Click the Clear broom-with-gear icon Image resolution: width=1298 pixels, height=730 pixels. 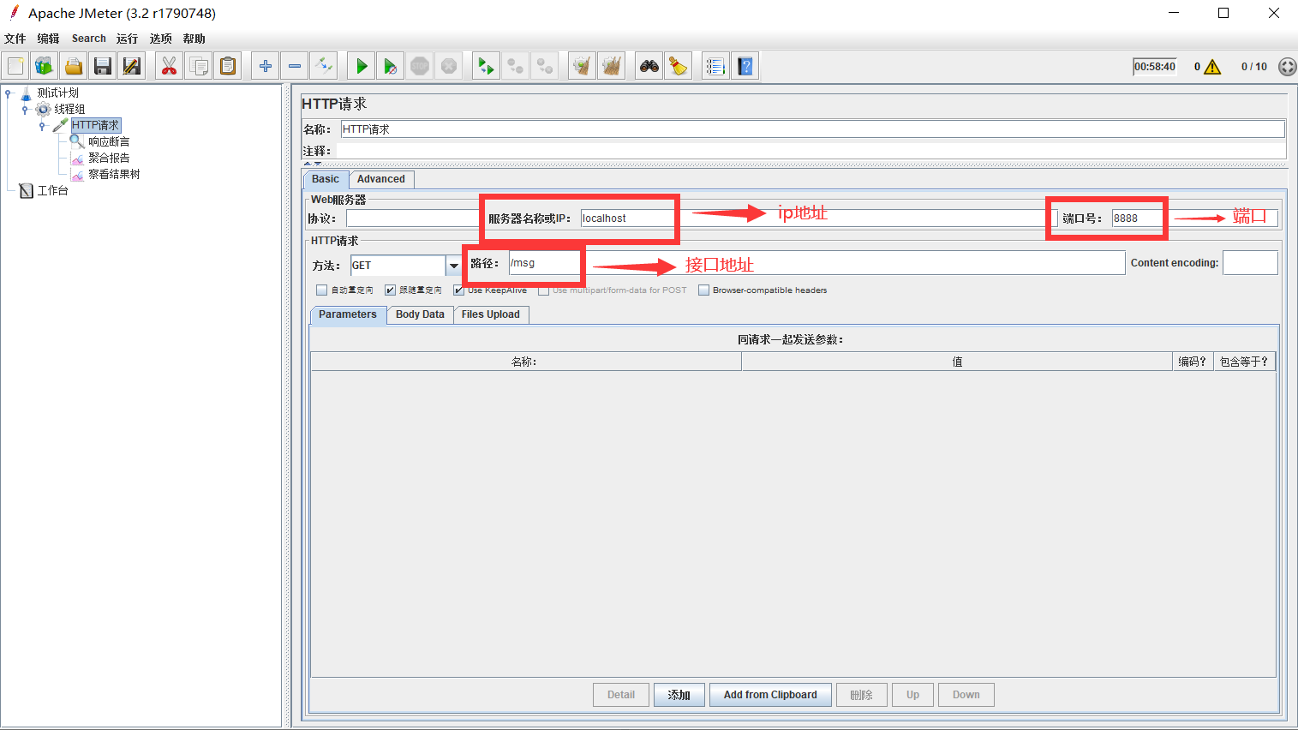click(x=583, y=66)
